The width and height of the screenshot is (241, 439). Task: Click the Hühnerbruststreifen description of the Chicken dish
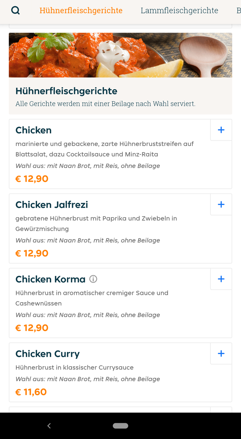tap(104, 149)
